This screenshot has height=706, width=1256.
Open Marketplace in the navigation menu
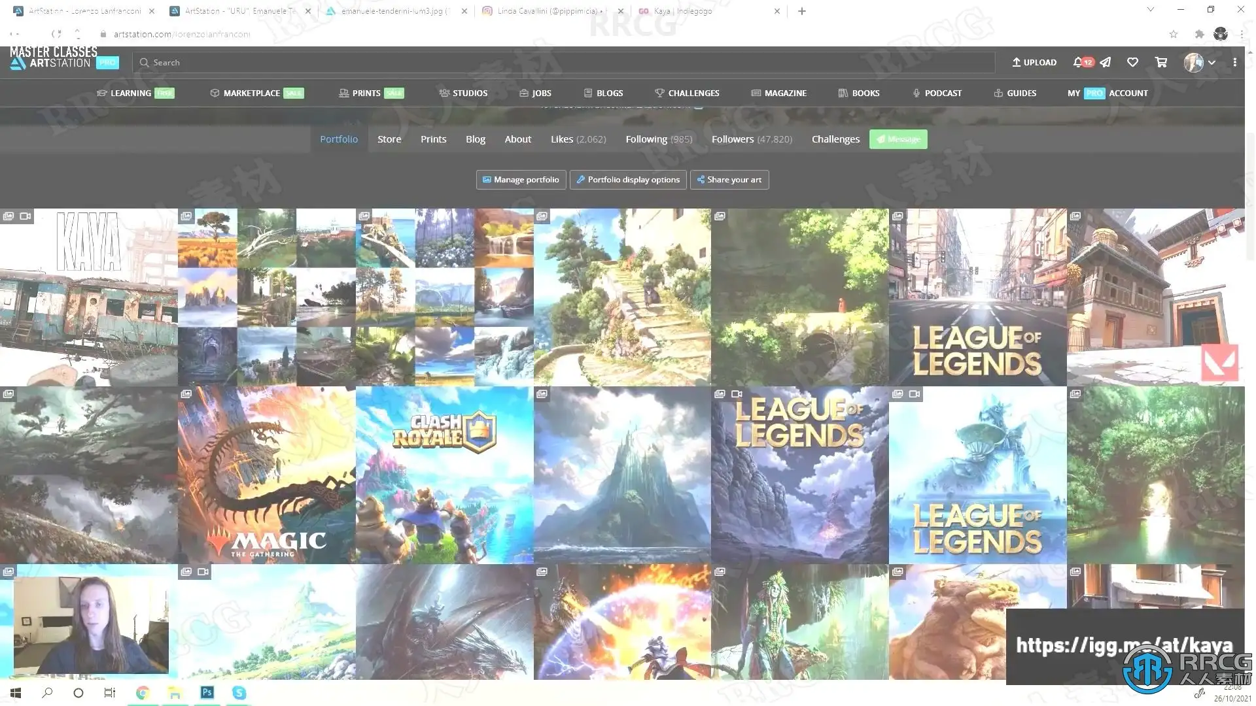252,93
